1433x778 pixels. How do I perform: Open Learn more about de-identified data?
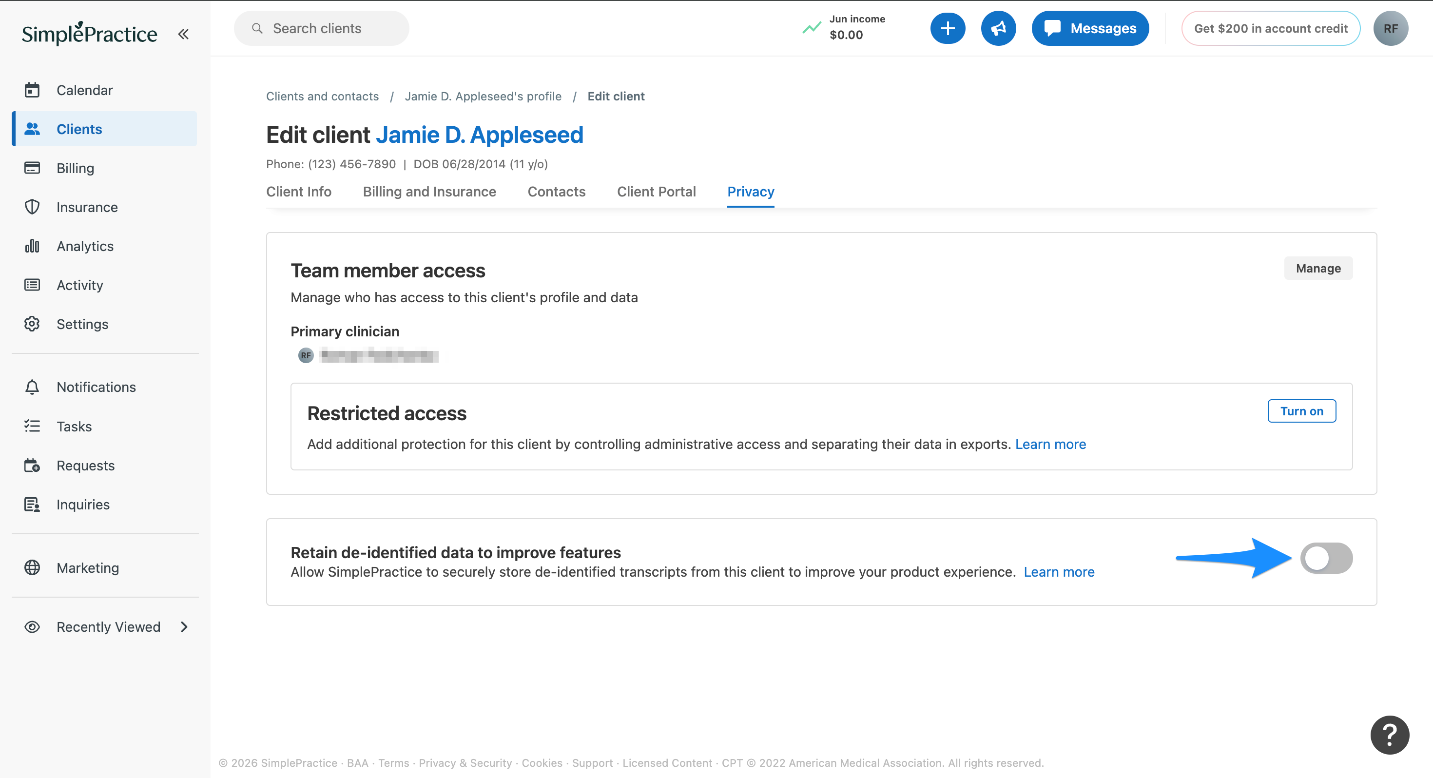1059,571
